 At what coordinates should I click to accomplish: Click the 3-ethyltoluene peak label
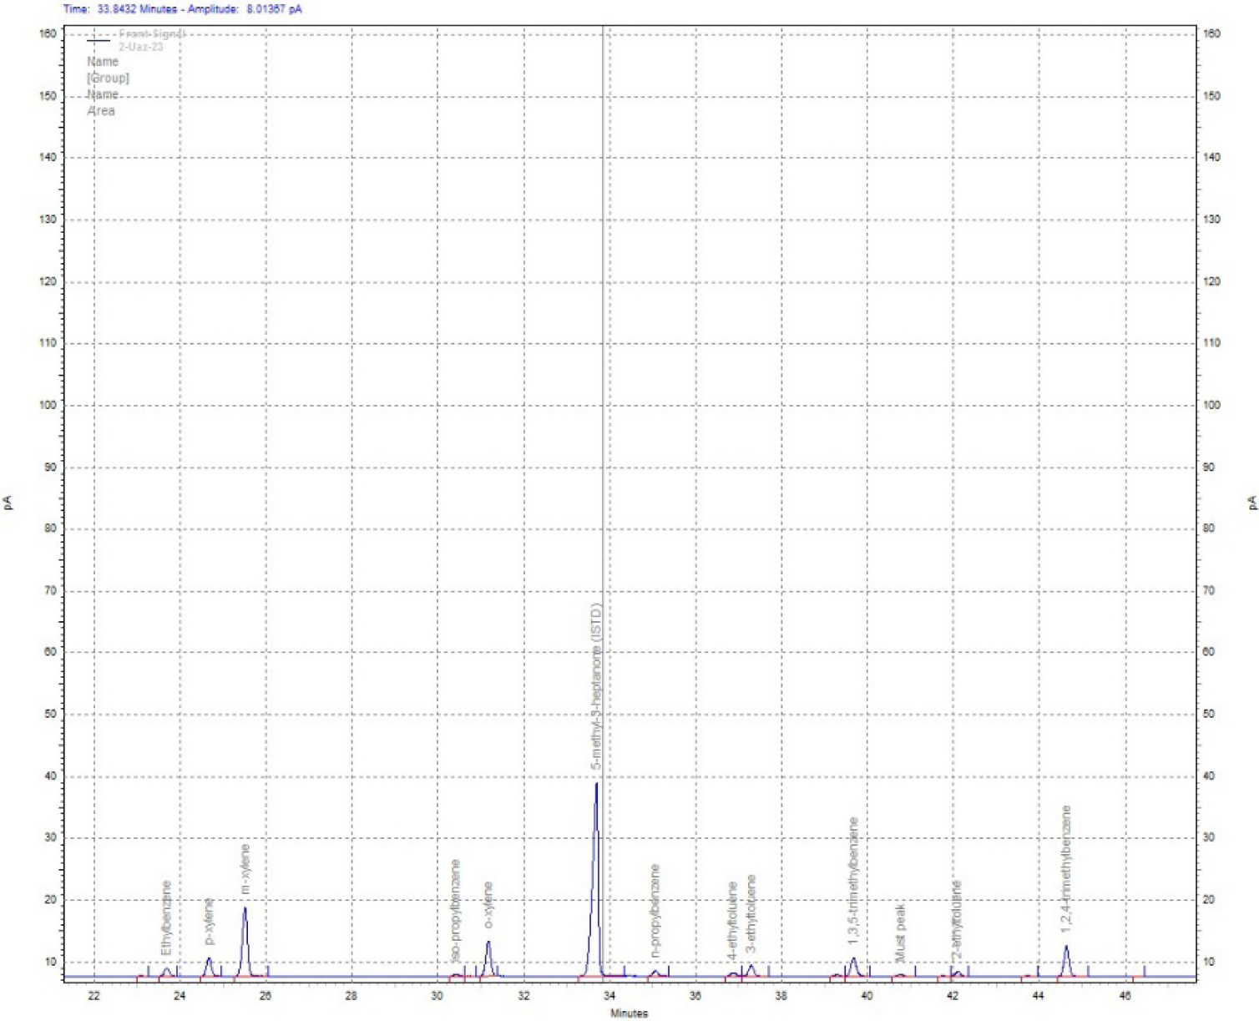[751, 913]
